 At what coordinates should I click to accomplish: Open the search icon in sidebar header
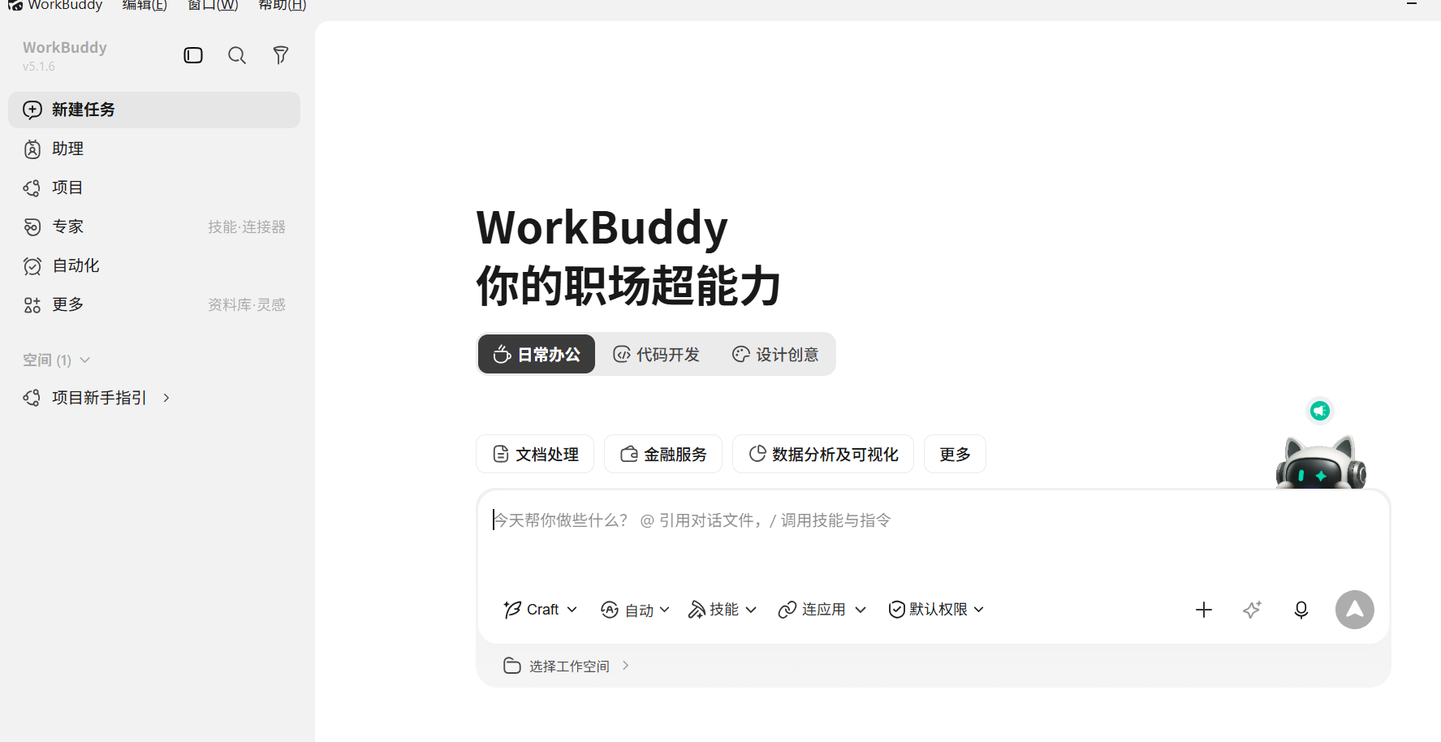[237, 55]
